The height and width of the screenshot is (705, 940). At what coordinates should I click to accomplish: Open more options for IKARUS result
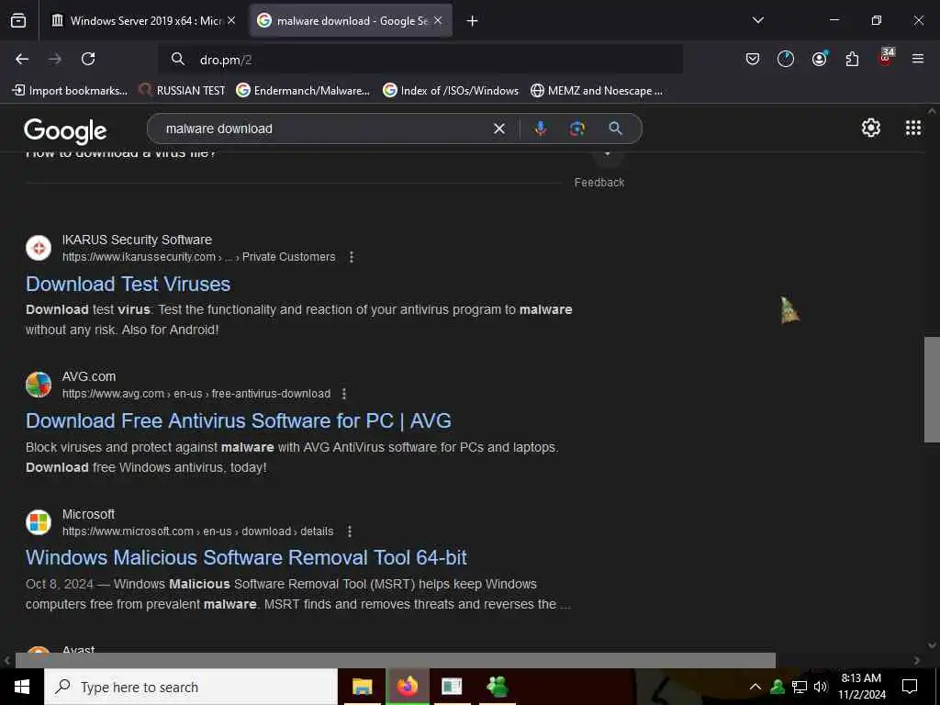pyautogui.click(x=352, y=257)
